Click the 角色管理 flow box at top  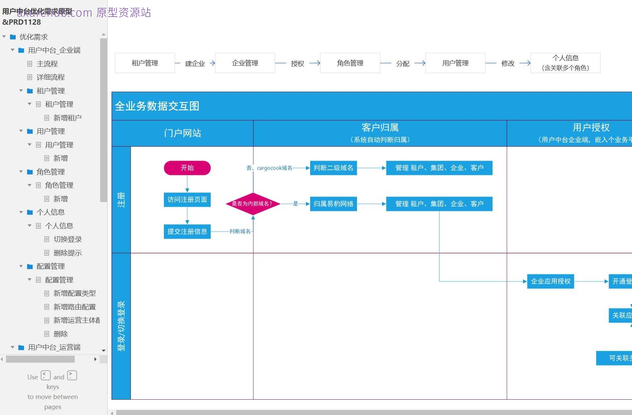point(350,63)
